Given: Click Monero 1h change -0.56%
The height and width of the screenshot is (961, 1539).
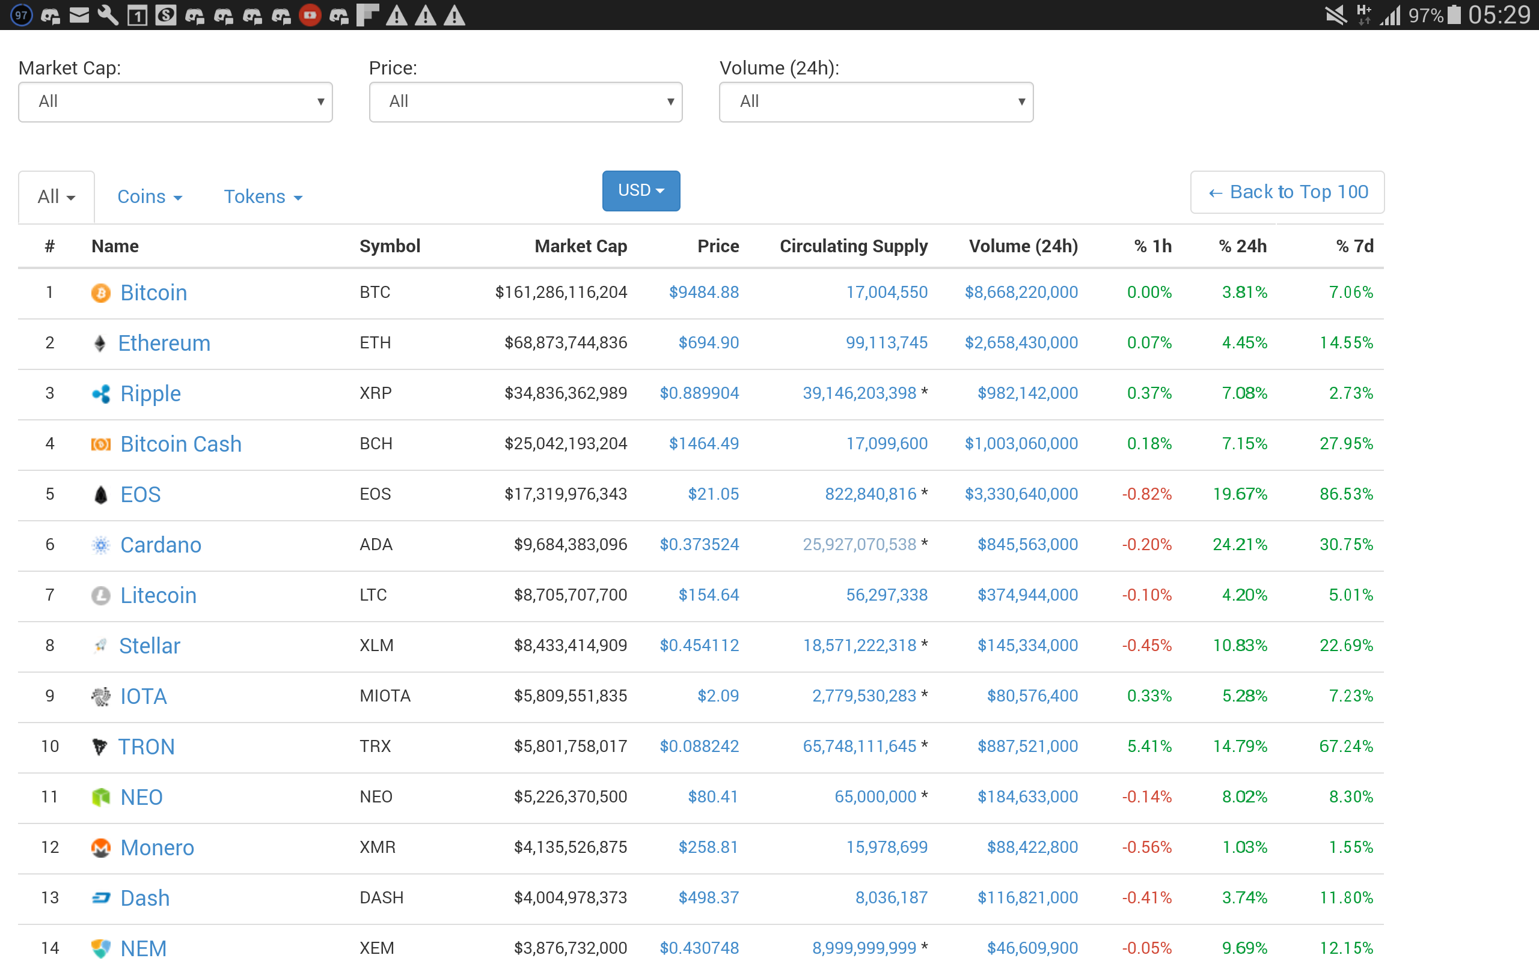Looking at the screenshot, I should tap(1146, 847).
